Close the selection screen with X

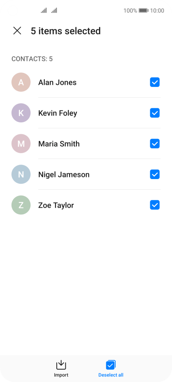(17, 31)
